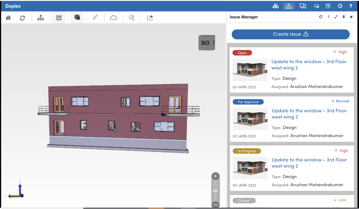The height and width of the screenshot is (209, 359).
Task: Open the history clock icon
Action: [x=340, y=6]
